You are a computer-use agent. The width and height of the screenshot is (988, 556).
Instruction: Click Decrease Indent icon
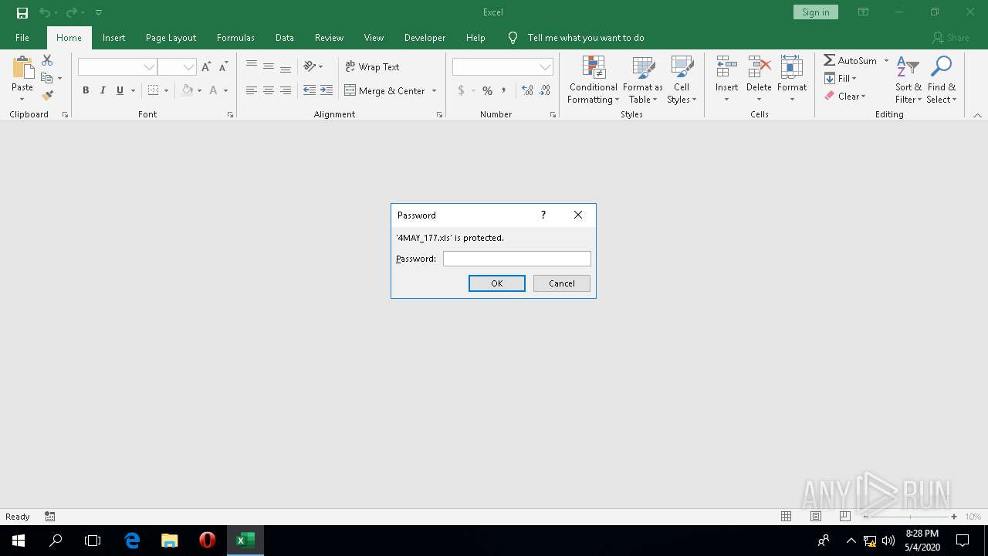point(310,90)
